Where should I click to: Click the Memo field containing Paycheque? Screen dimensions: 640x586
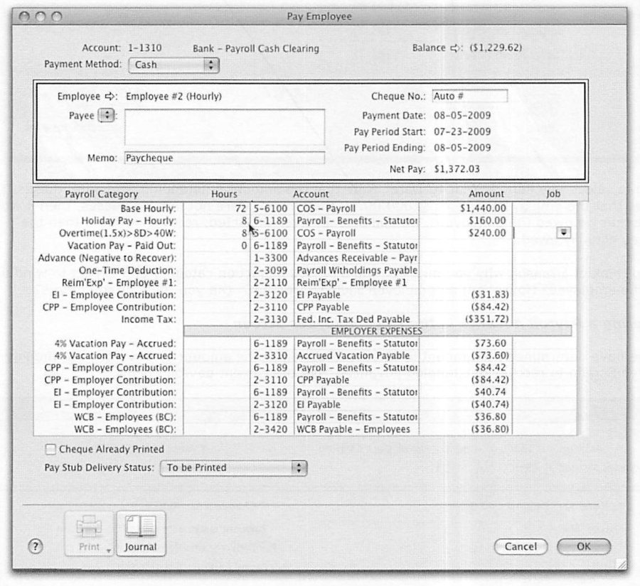click(225, 158)
